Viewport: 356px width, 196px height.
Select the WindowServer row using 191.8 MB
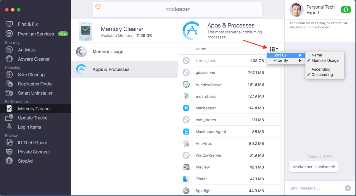229,84
